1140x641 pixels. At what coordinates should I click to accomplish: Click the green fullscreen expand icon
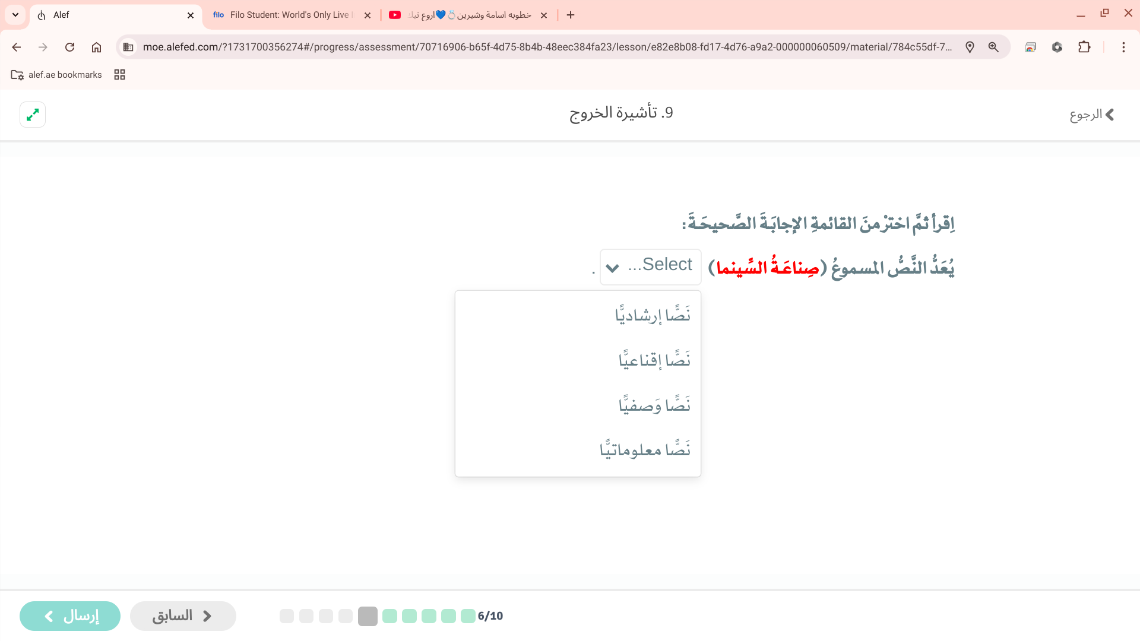[x=33, y=115]
